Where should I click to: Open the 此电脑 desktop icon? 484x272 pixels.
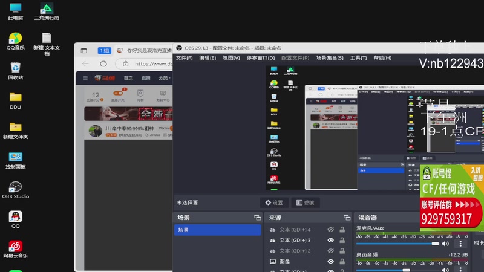coord(16,11)
